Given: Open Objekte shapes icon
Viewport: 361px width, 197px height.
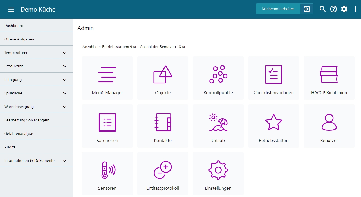Looking at the screenshot, I should pyautogui.click(x=163, y=74).
